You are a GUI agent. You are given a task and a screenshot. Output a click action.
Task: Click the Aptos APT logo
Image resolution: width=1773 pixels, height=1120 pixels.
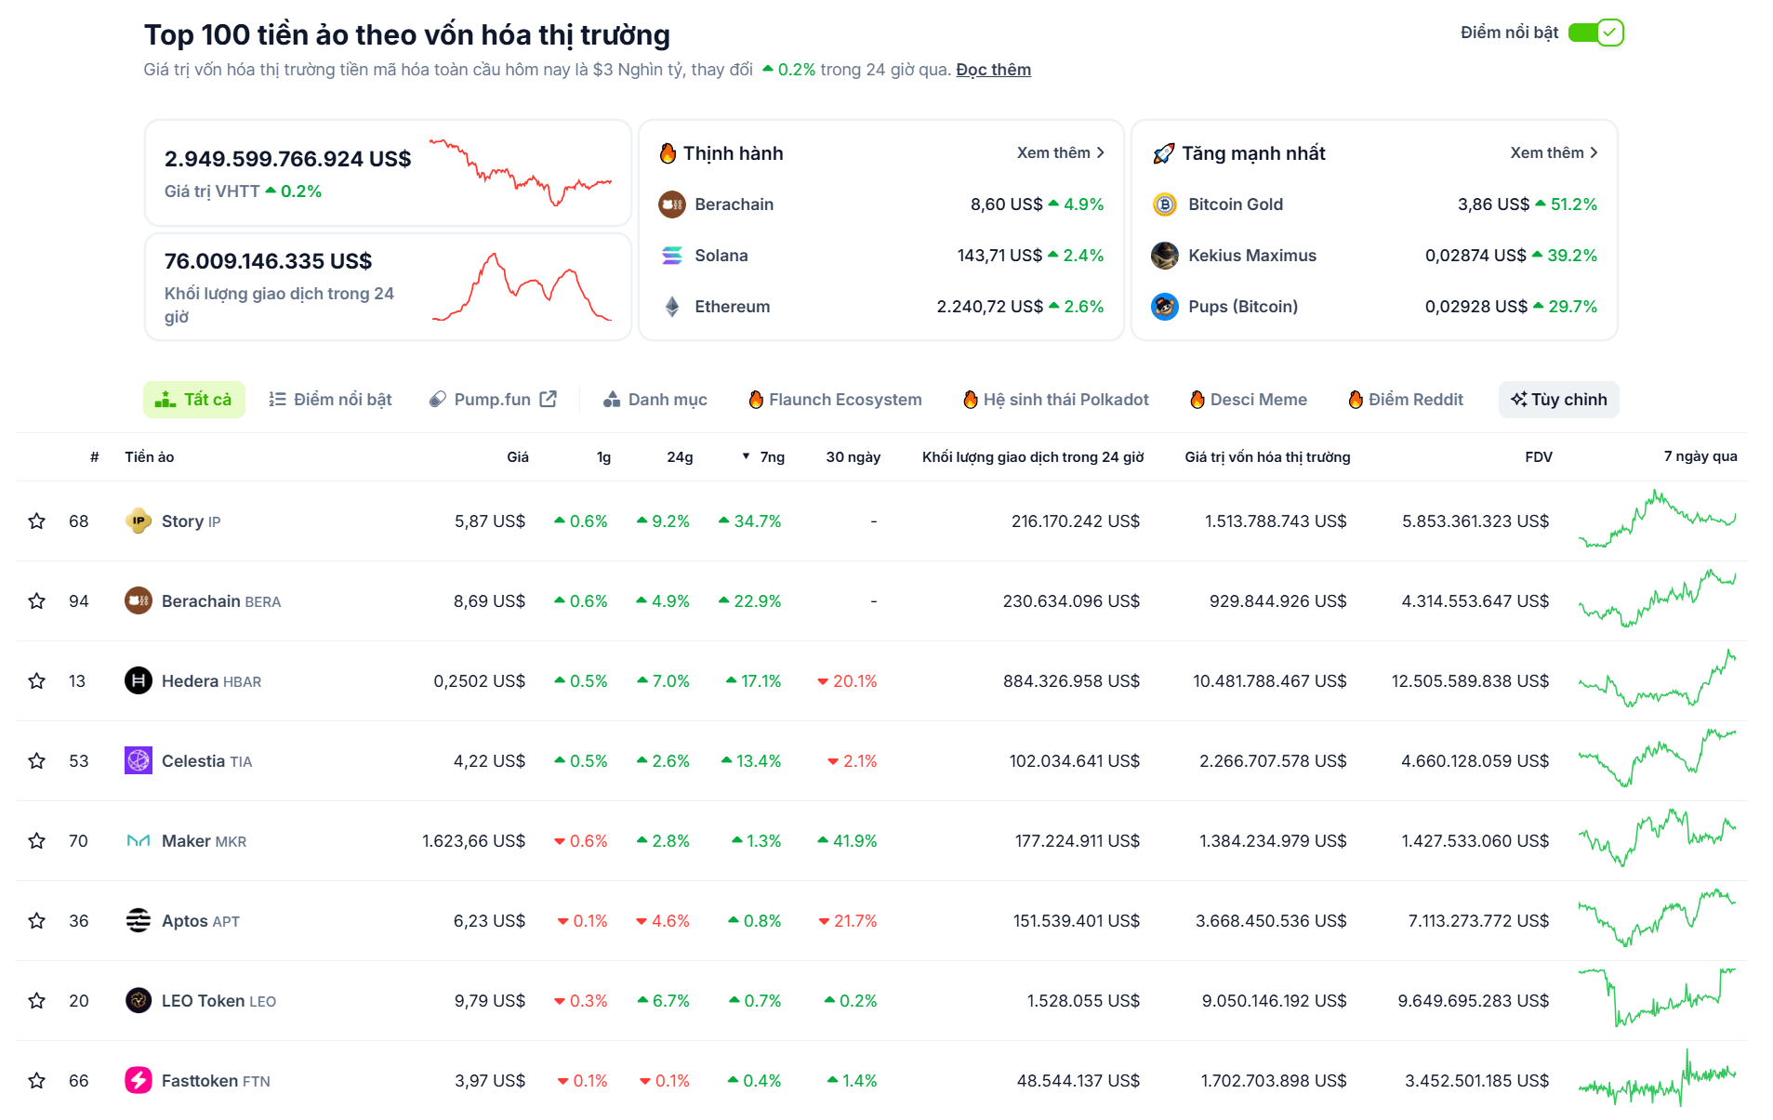click(x=139, y=921)
